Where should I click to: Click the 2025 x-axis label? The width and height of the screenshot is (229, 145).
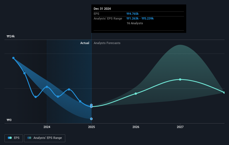[91, 127]
